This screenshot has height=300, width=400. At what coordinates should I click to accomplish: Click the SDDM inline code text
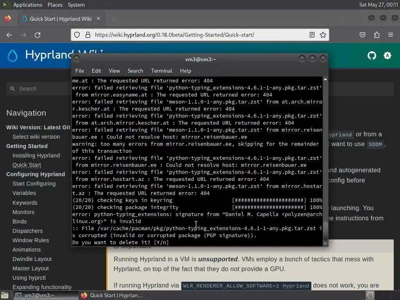click(x=375, y=145)
